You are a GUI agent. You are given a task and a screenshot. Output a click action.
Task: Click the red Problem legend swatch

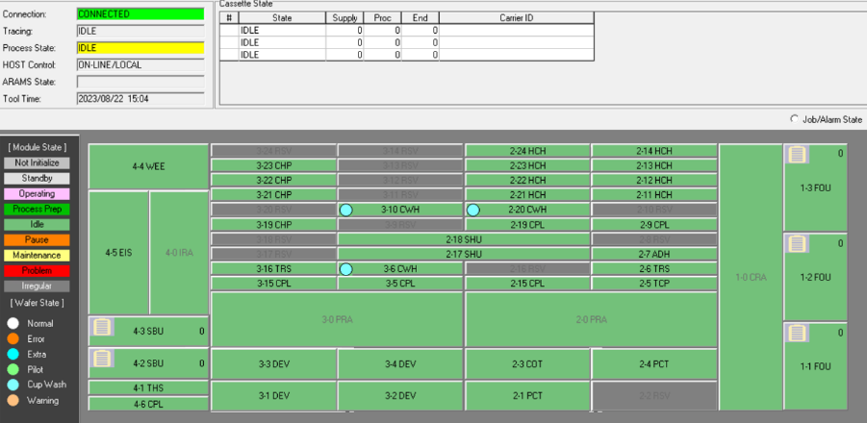tap(37, 270)
